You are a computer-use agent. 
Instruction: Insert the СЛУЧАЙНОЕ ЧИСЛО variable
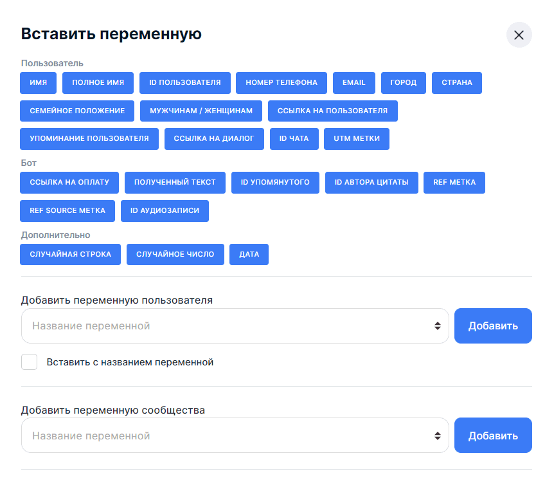(x=175, y=254)
